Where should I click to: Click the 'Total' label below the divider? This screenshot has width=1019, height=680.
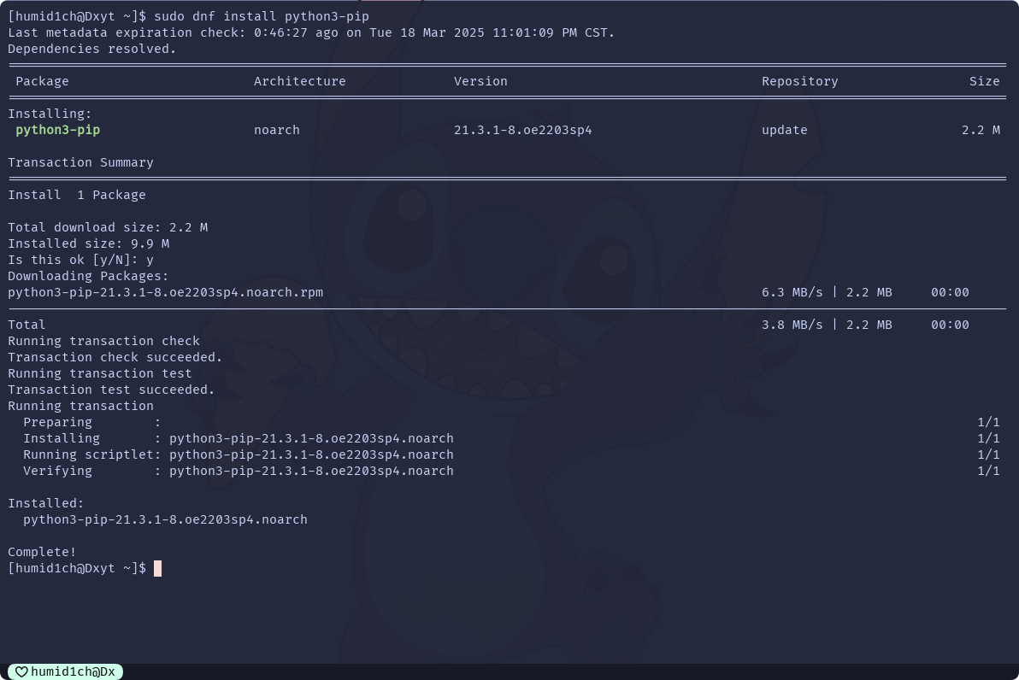27,325
